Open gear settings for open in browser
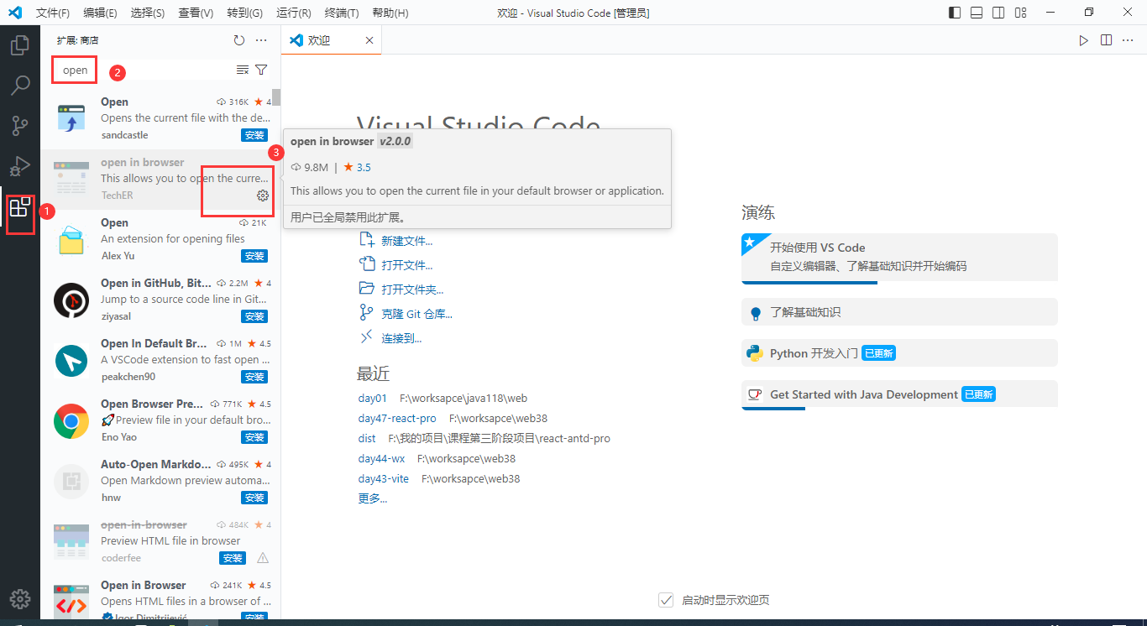Image resolution: width=1147 pixels, height=626 pixels. click(x=263, y=196)
